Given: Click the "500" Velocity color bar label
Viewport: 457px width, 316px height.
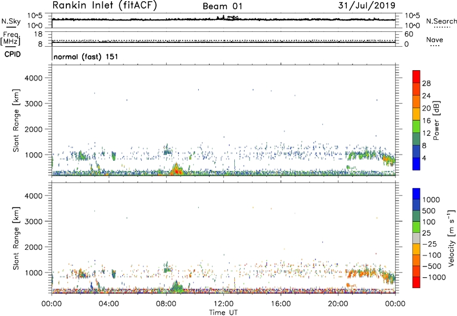Looking at the screenshot, I should pos(429,211).
